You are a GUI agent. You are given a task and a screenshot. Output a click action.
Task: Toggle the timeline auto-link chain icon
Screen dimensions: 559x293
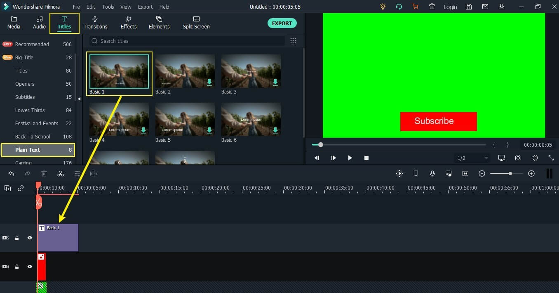(21, 188)
